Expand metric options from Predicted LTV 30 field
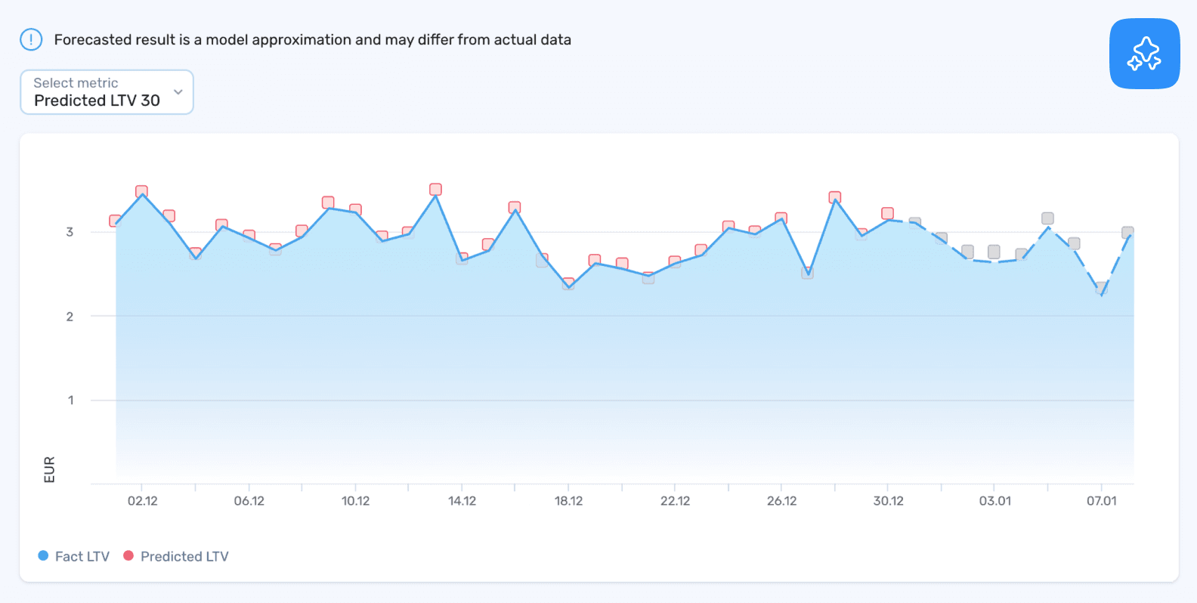 click(x=97, y=100)
